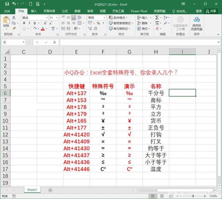222x199 pixels.
Task: Click 登录 sign in link
Action: coord(199,11)
